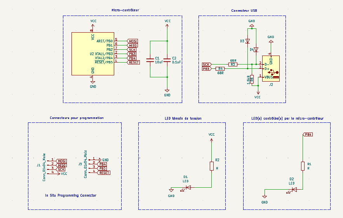Click the 1.5k resistor R6
343x218 pixels.
coord(252,80)
